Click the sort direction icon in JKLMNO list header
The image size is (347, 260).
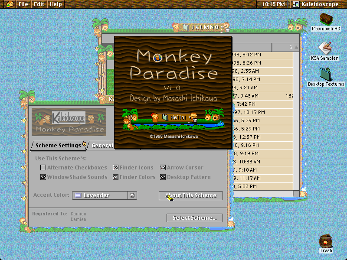click(296, 47)
